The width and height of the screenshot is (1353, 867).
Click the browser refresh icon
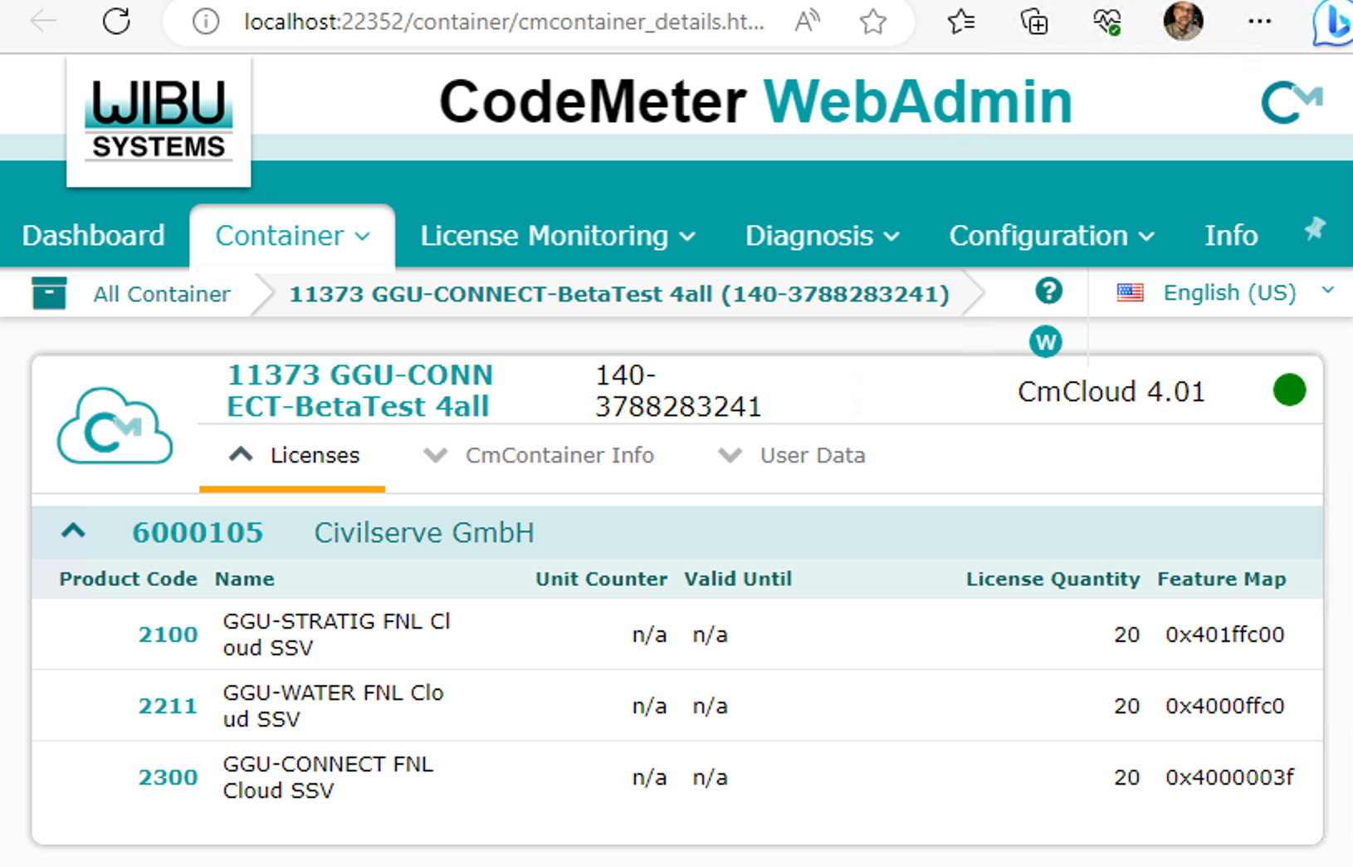click(x=116, y=22)
